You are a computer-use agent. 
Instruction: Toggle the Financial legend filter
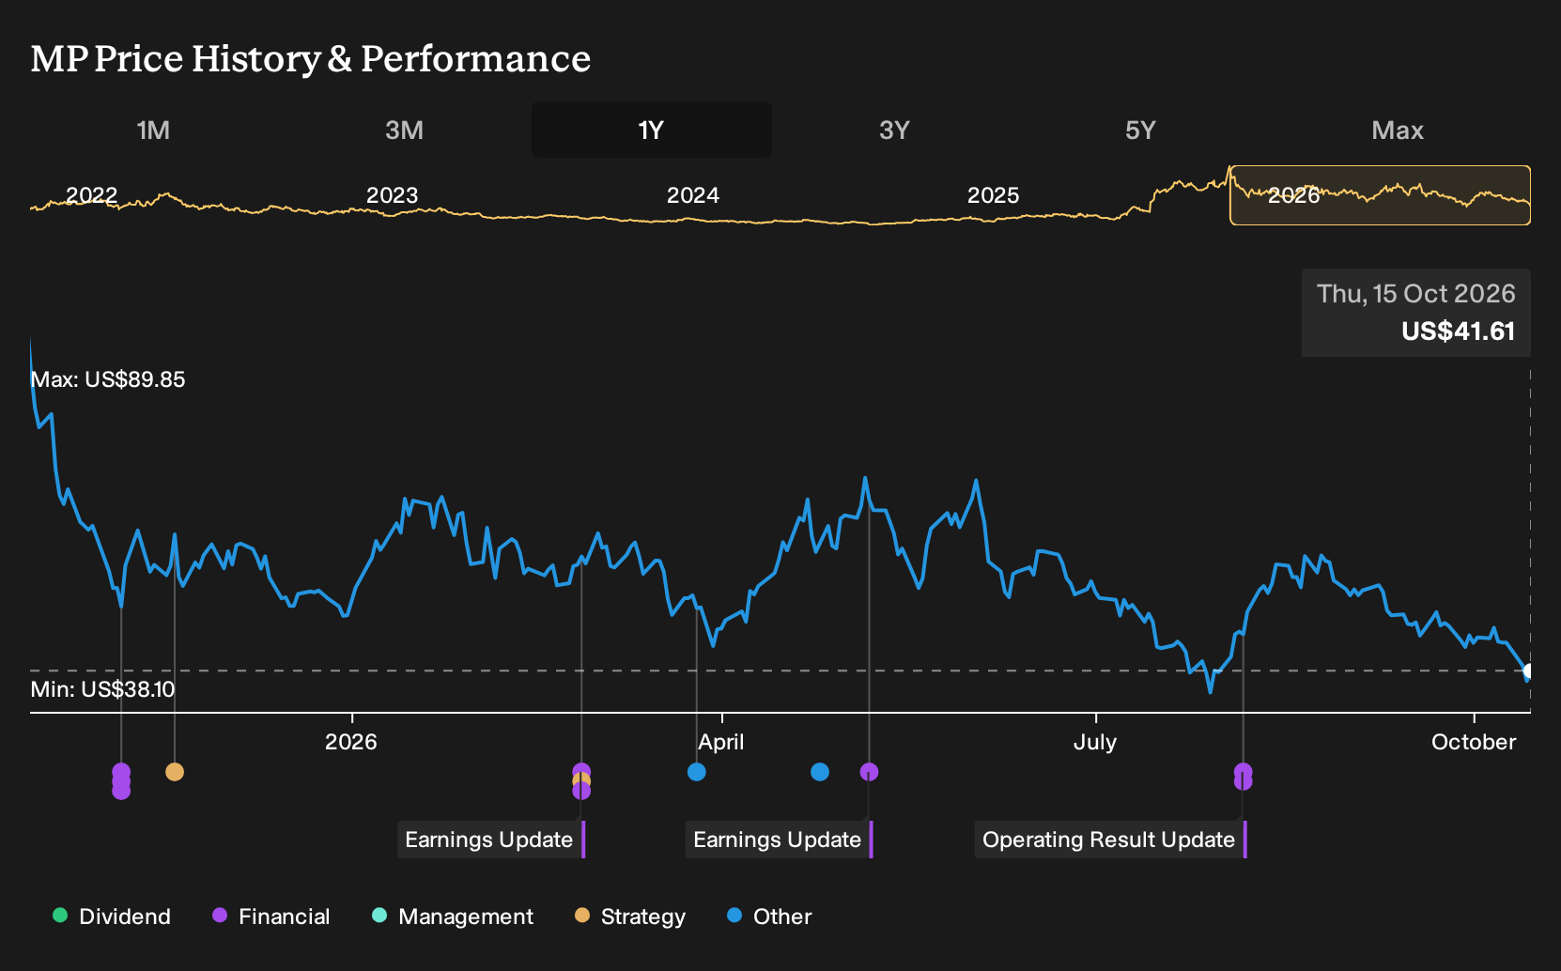[271, 917]
